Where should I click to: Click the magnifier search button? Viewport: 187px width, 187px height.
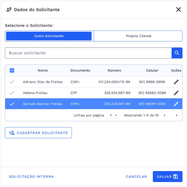coord(177,53)
